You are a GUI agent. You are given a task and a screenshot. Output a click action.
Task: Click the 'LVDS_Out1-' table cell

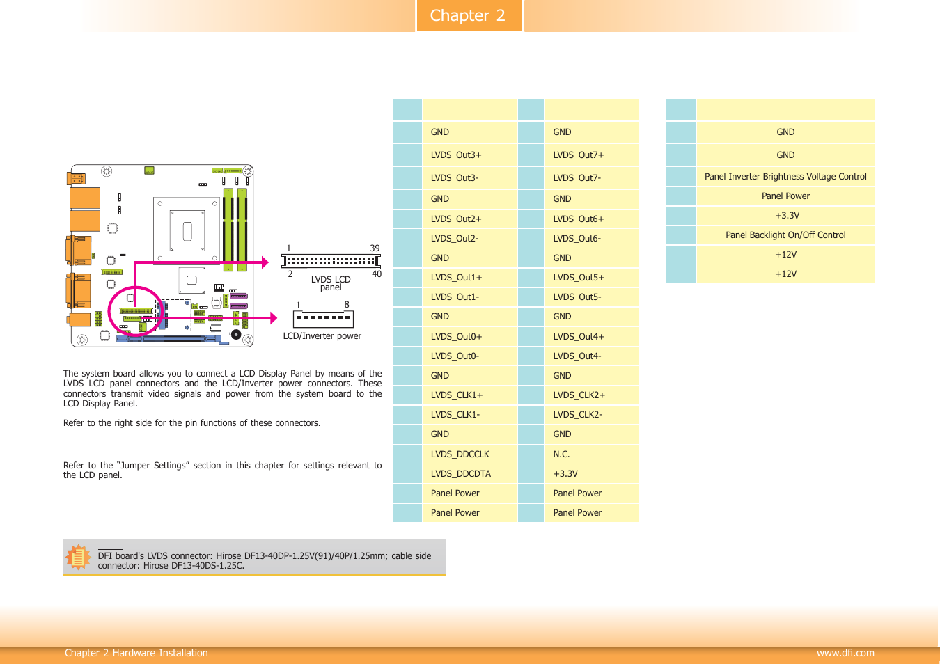coord(469,297)
